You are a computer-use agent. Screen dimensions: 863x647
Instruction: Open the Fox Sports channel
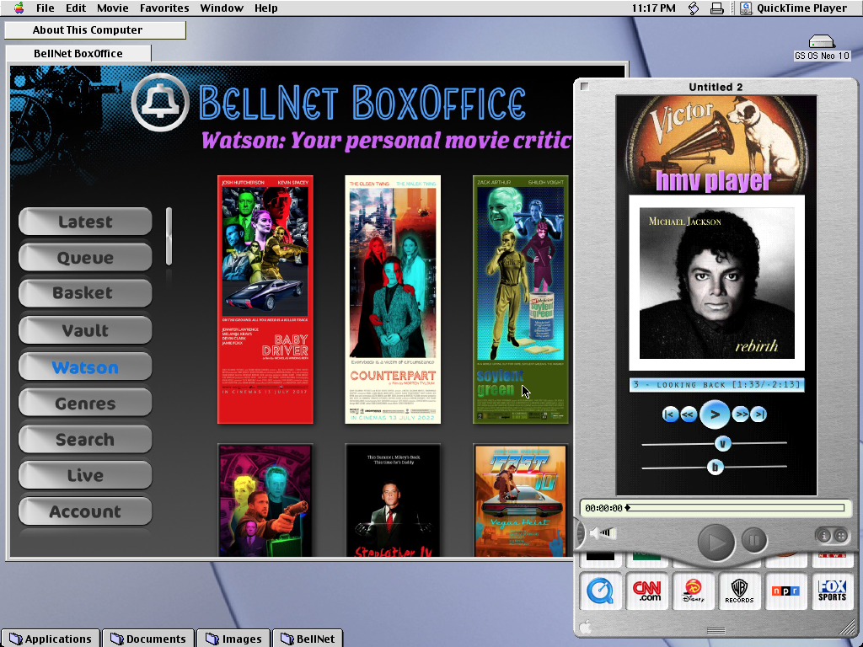[832, 591]
